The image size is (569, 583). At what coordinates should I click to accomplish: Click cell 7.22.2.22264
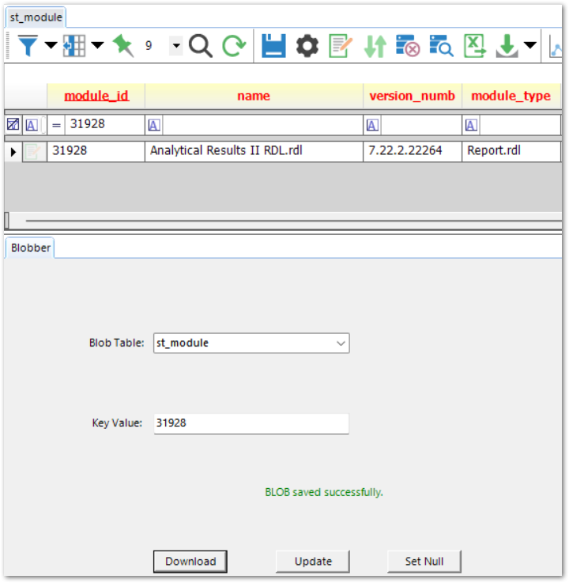pyautogui.click(x=413, y=151)
